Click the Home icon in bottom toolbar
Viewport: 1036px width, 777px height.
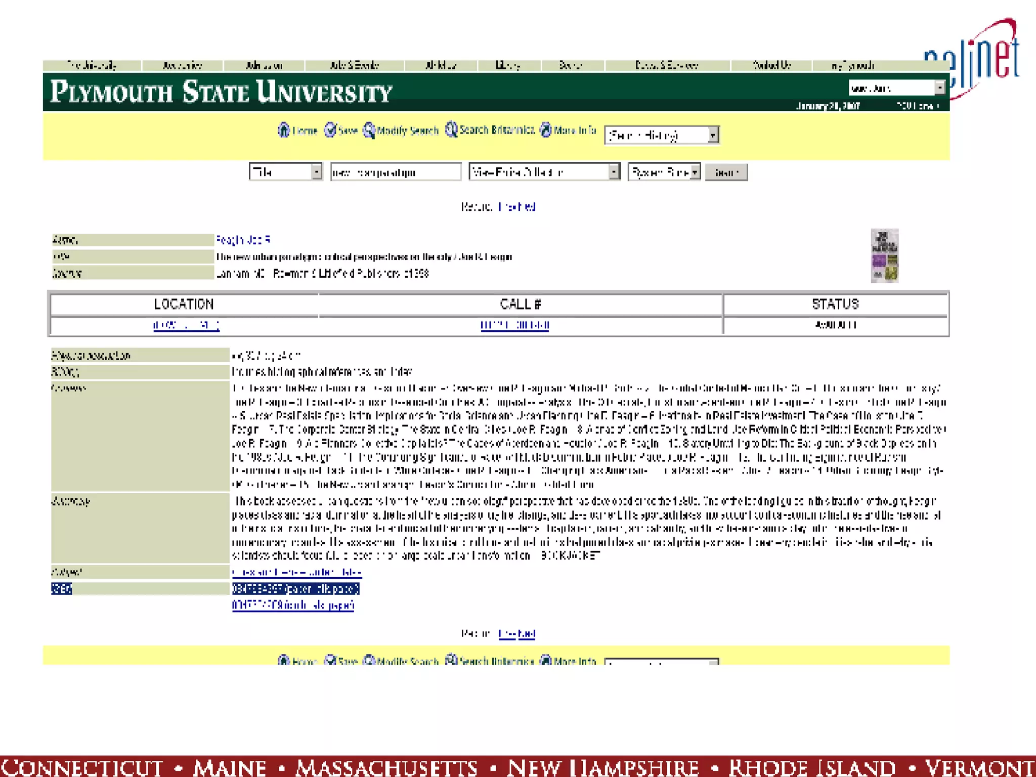pos(284,660)
